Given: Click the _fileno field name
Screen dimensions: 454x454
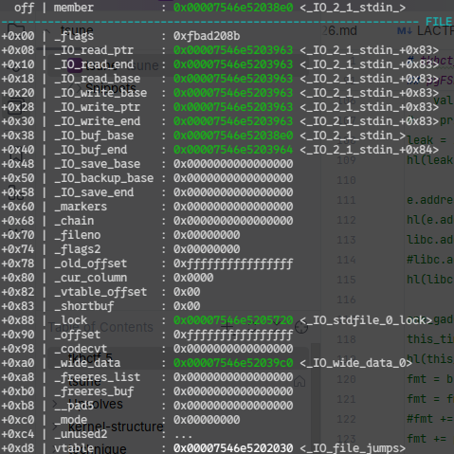Looking at the screenshot, I should (78, 235).
